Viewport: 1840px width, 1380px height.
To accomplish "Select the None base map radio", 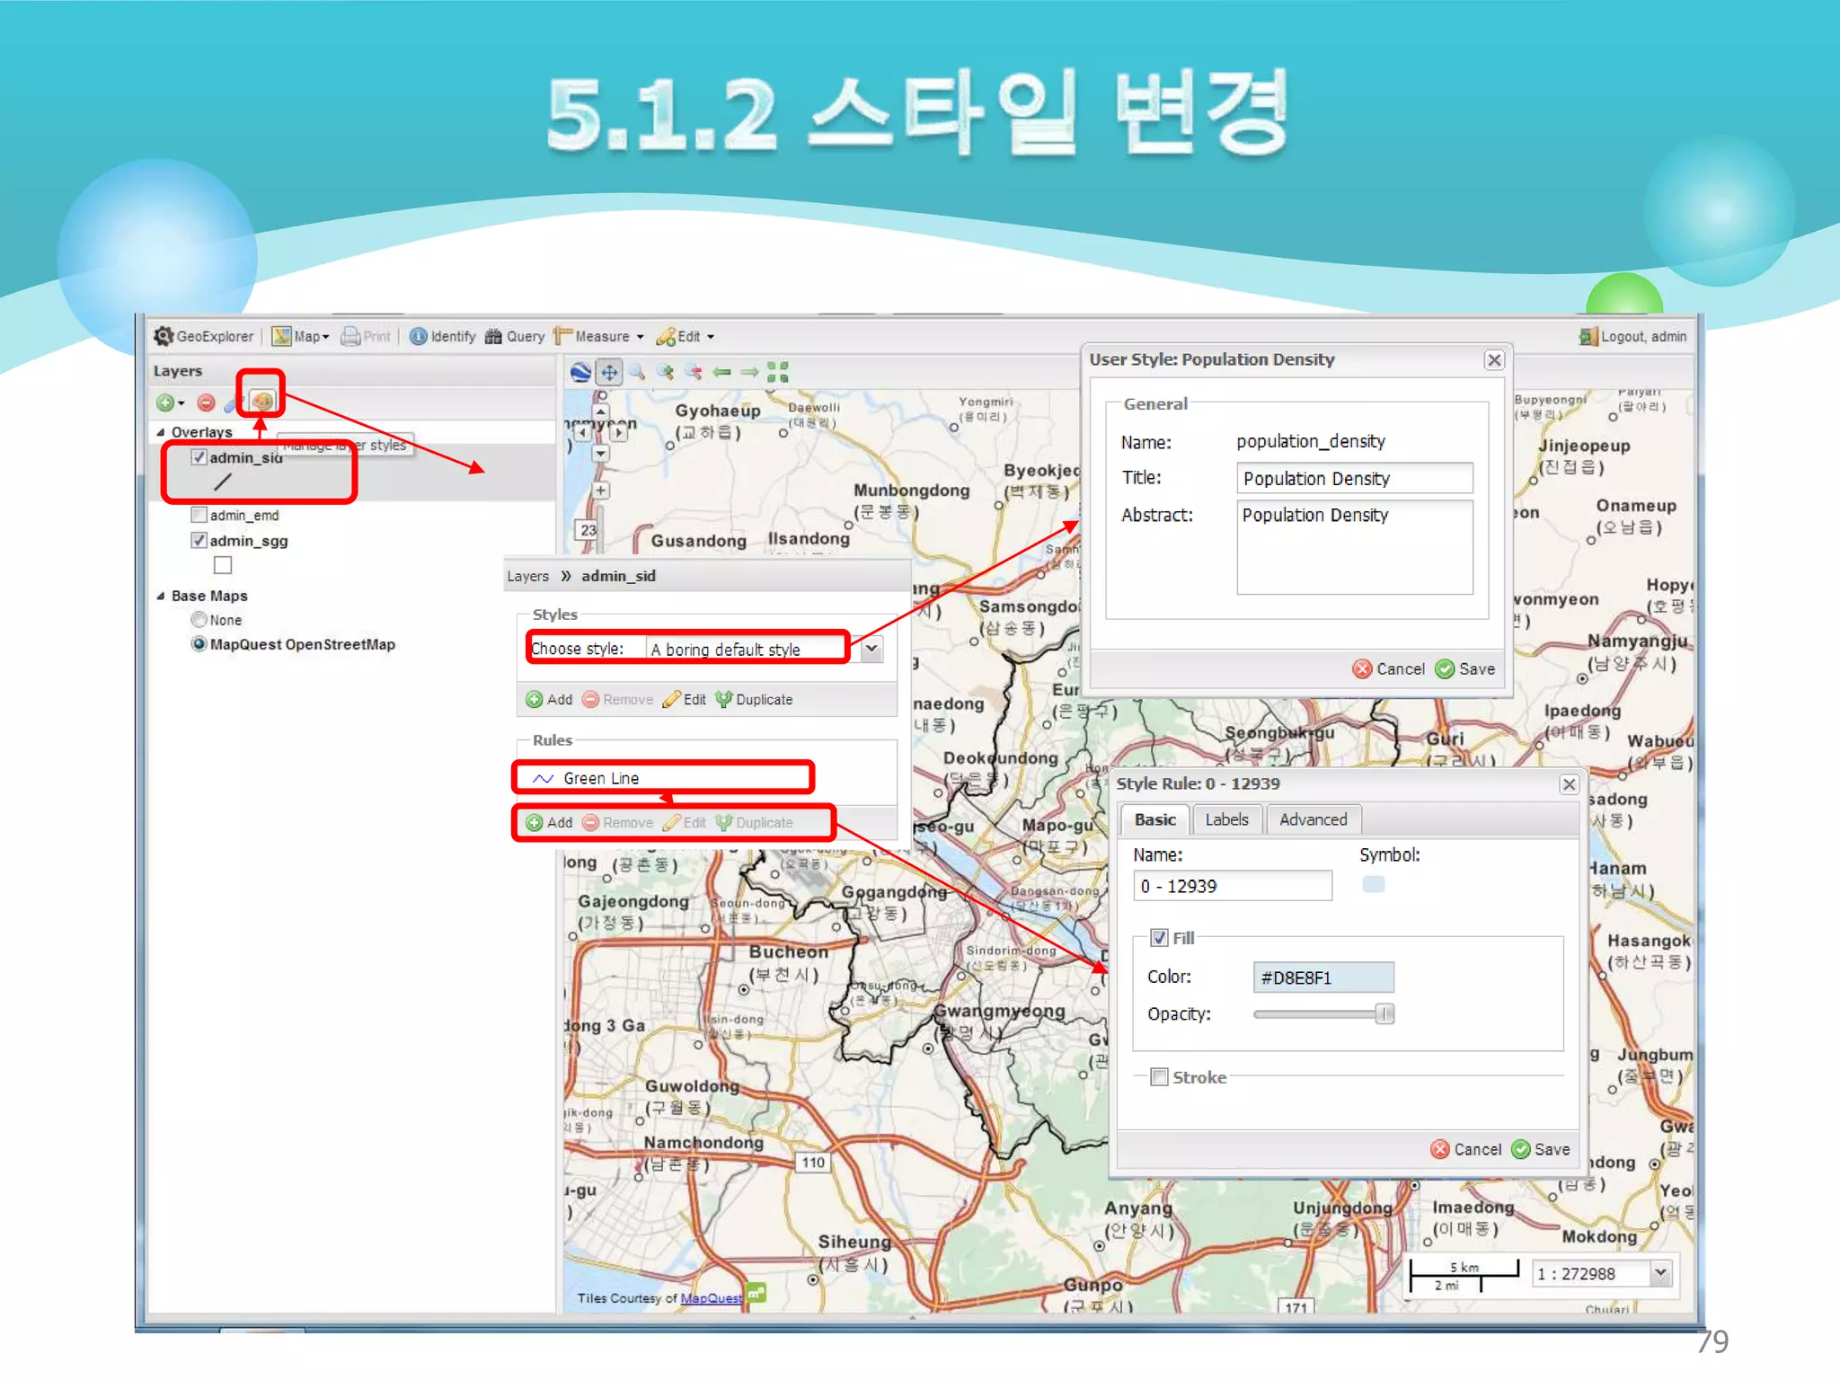I will coord(199,619).
